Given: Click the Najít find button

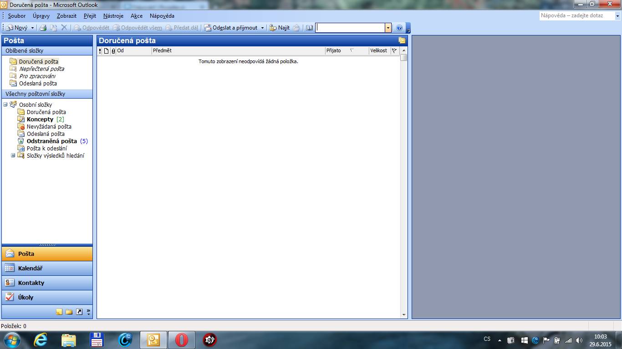Looking at the screenshot, I should [x=280, y=28].
